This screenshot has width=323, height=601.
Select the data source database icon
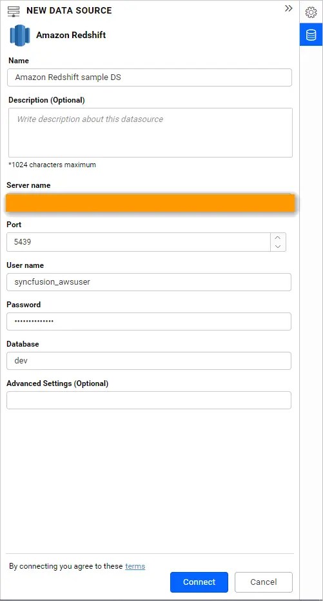point(311,36)
